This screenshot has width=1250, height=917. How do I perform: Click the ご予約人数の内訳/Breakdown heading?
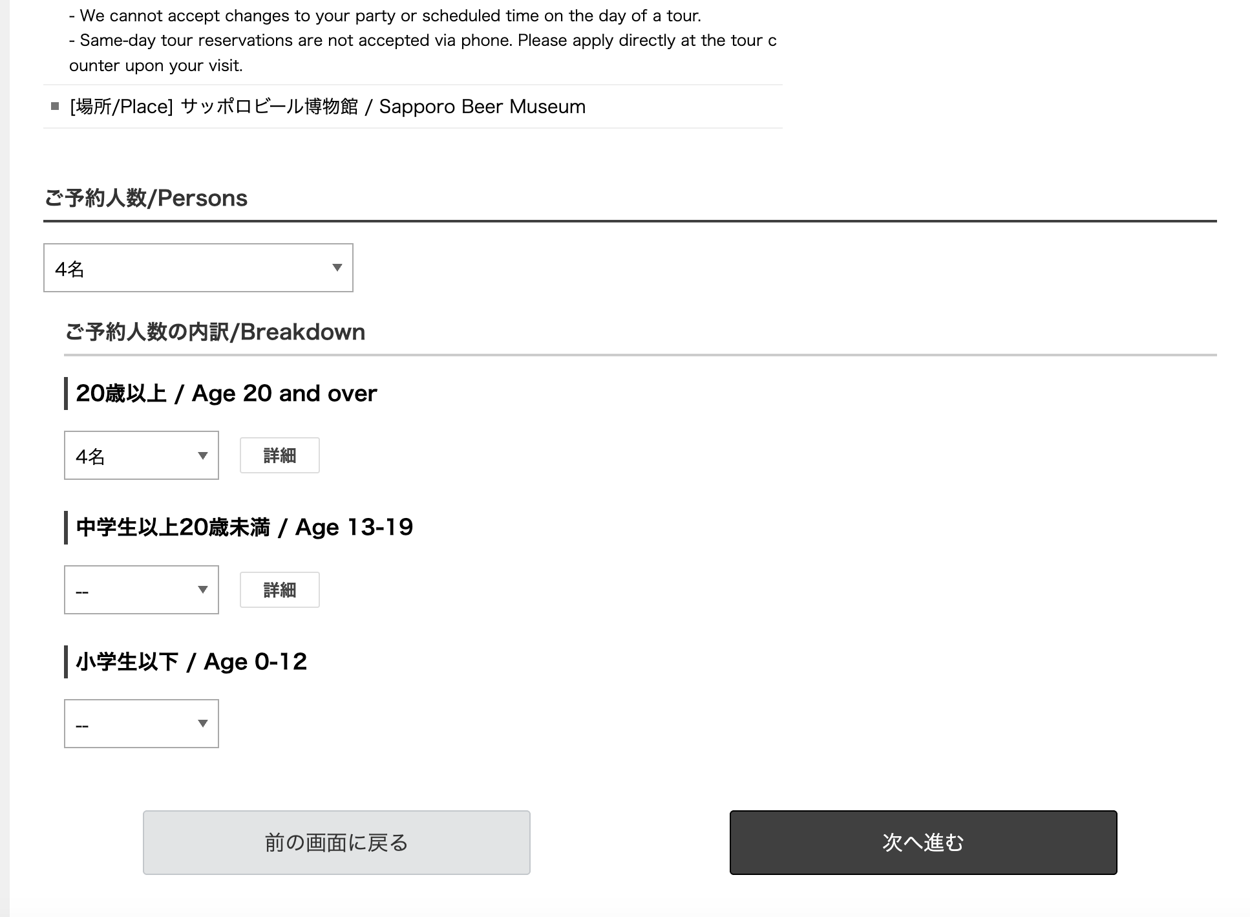pos(215,332)
